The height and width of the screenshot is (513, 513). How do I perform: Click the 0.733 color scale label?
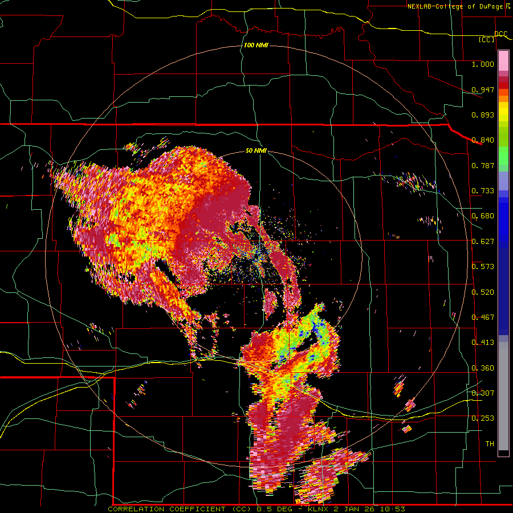click(483, 191)
